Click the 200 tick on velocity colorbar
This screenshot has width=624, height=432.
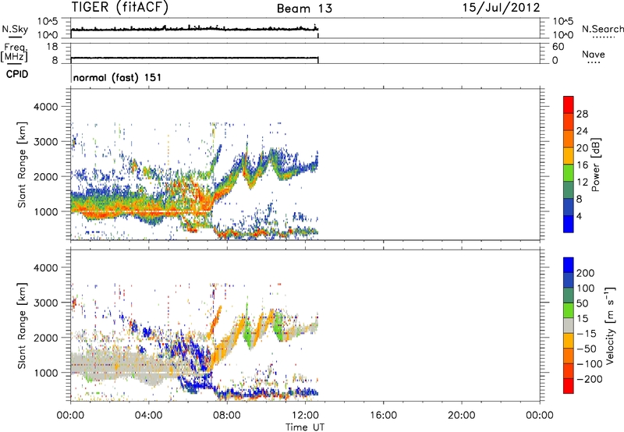(x=586, y=273)
